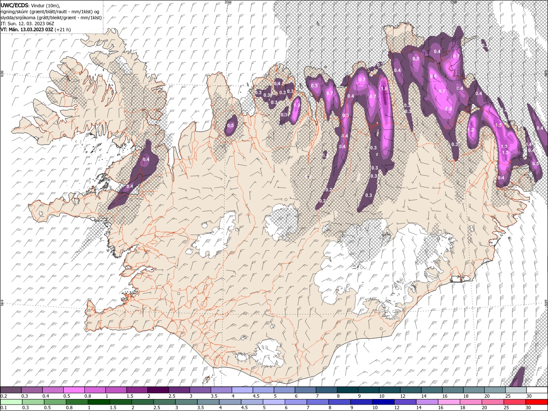
Task: Select the darkest green lower legend swatch at 1
Action: [98, 402]
